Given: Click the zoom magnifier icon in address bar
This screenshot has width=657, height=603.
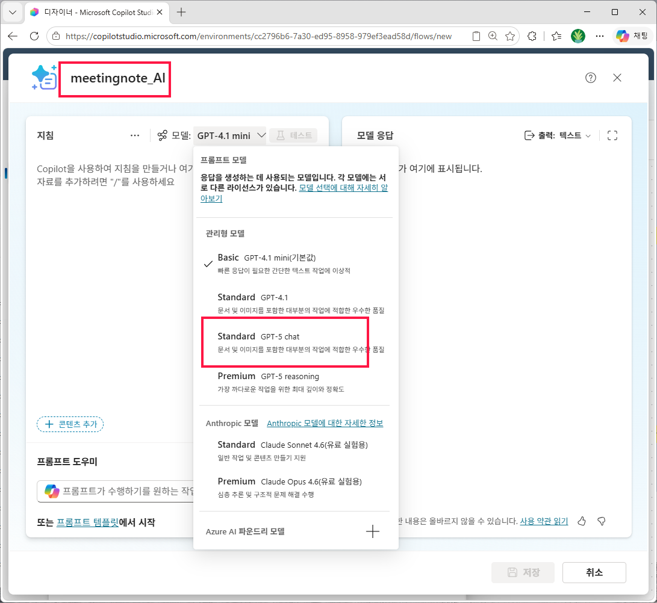Looking at the screenshot, I should (493, 36).
